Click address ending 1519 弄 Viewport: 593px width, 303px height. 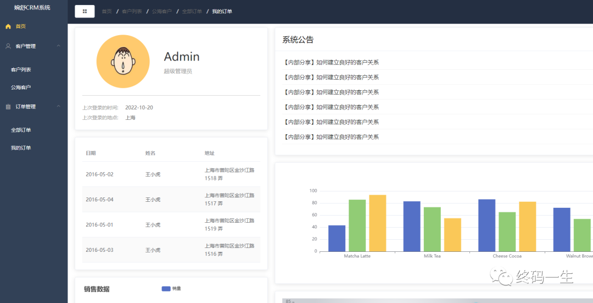230,224
